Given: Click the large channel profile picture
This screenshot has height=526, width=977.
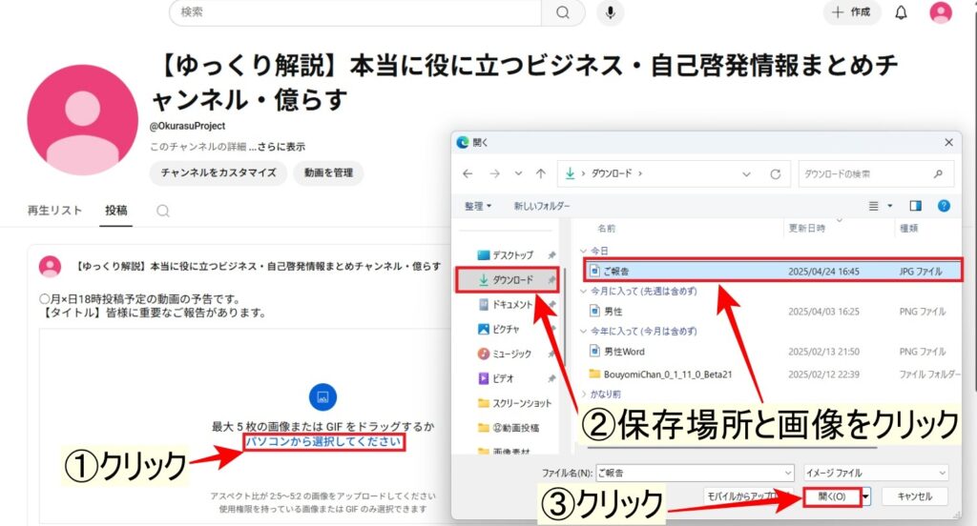Looking at the screenshot, I should click(x=82, y=119).
